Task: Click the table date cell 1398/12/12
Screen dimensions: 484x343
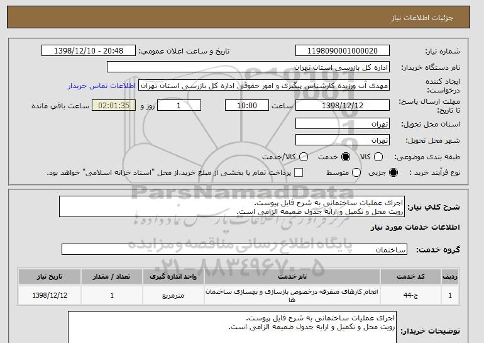Action: [x=50, y=295]
